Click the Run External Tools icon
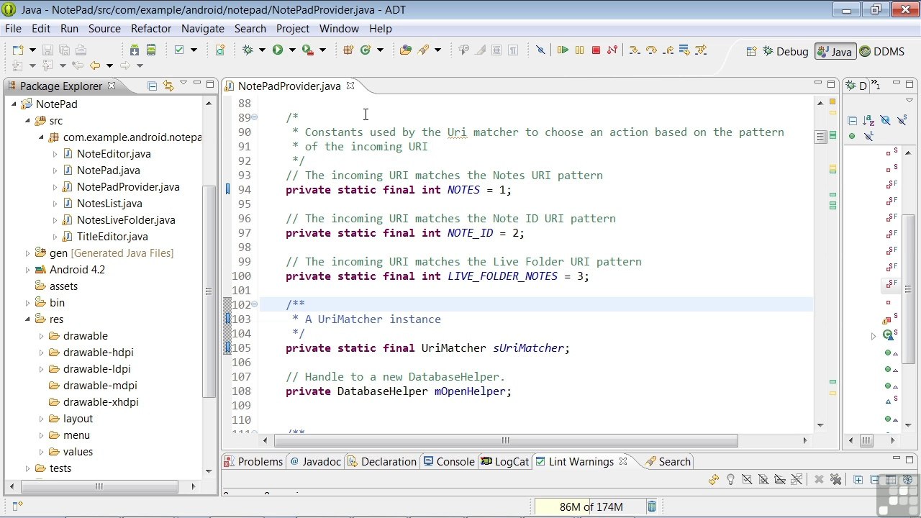 (308, 50)
